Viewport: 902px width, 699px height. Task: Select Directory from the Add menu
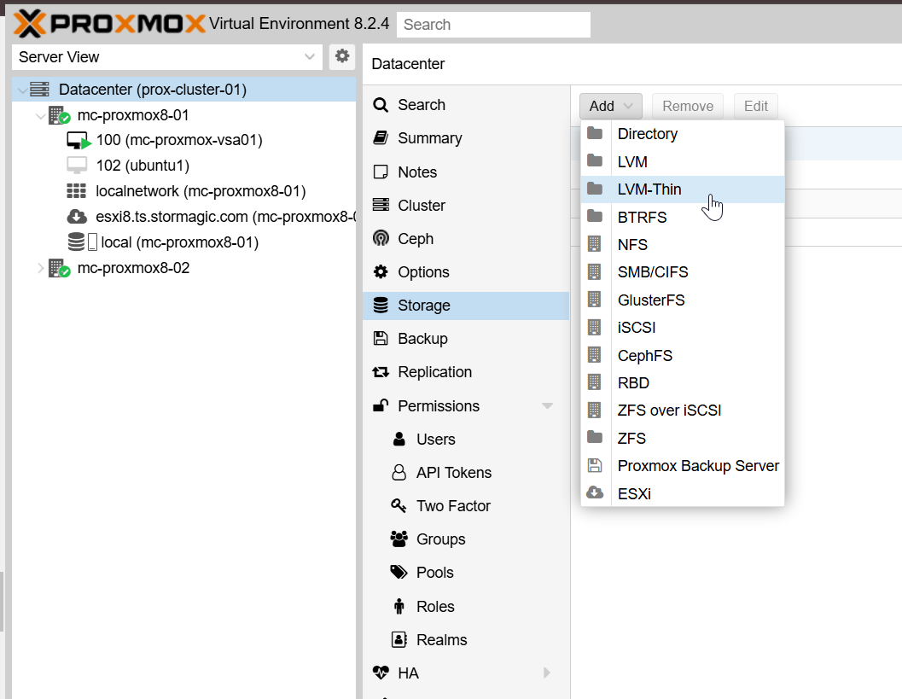682,134
